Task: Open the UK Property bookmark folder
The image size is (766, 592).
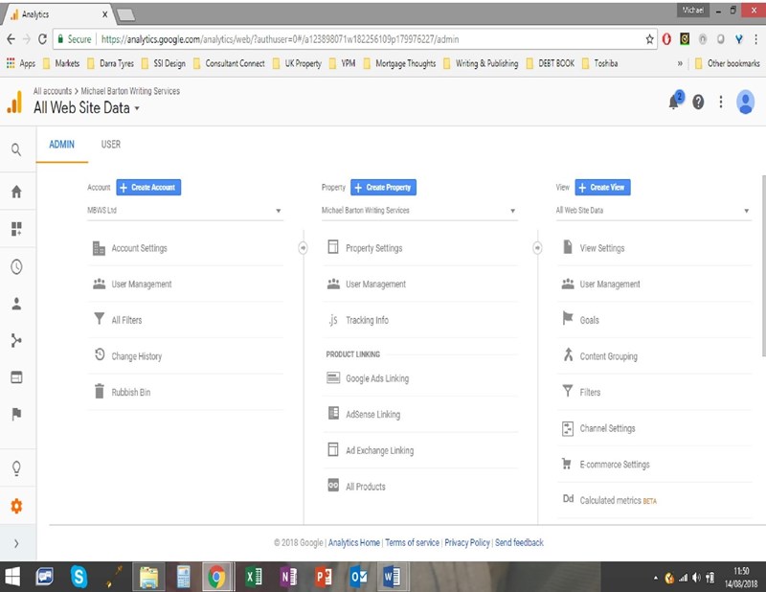Action: point(297,63)
